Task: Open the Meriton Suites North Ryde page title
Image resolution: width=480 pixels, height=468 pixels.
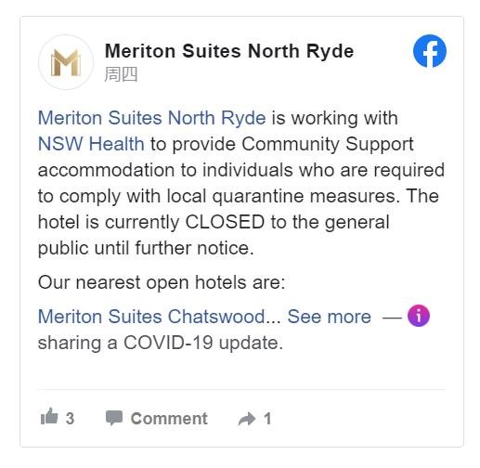Action: 229,51
